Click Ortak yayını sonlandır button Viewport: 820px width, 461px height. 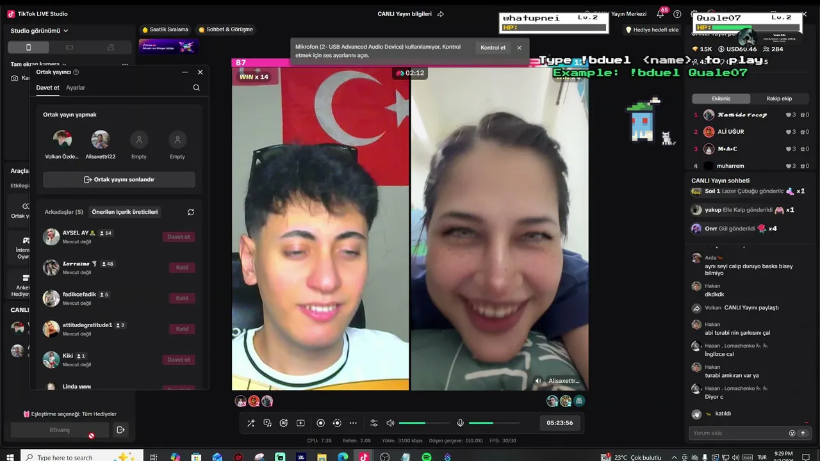(x=119, y=180)
